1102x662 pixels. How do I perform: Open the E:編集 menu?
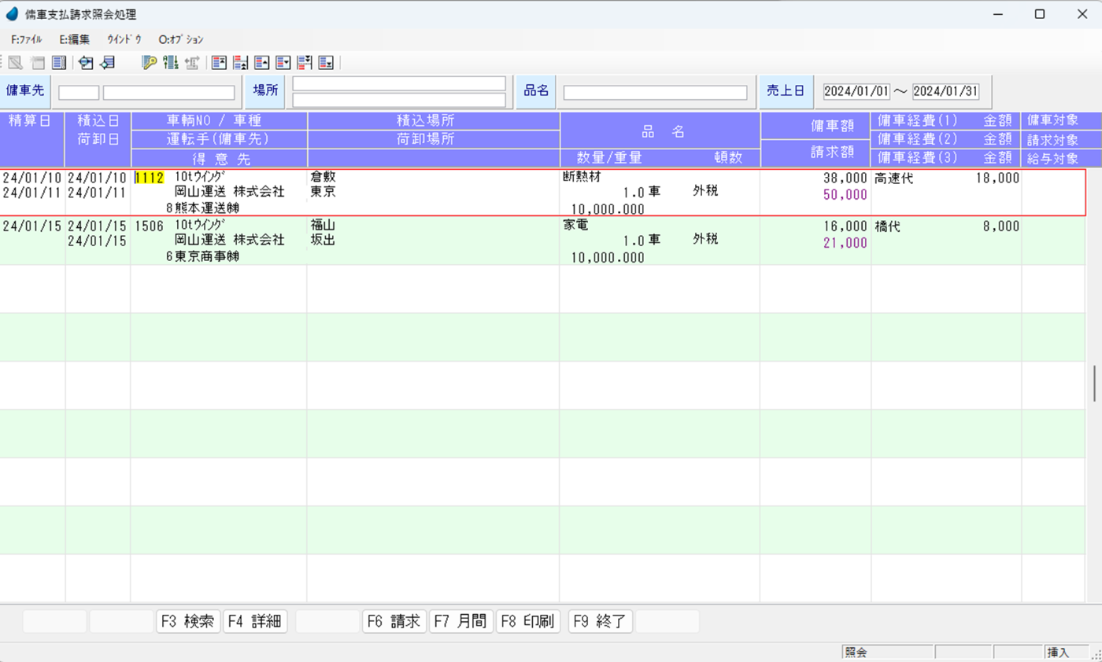pyautogui.click(x=74, y=39)
